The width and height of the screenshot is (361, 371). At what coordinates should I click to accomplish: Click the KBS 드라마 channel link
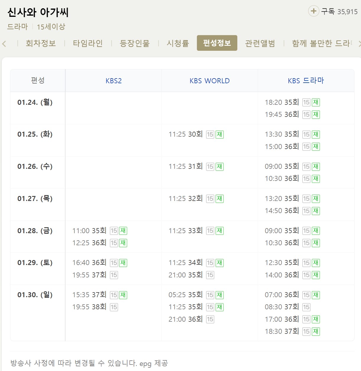(x=306, y=81)
